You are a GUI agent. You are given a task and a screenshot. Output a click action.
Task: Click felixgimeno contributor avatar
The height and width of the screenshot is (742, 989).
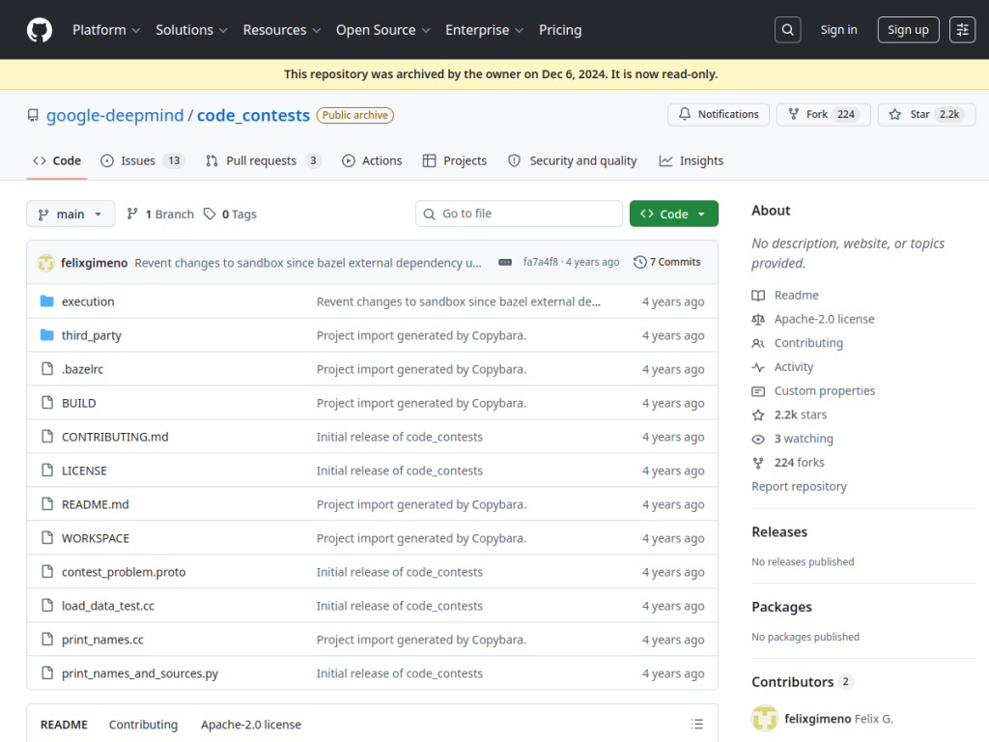[x=765, y=718]
